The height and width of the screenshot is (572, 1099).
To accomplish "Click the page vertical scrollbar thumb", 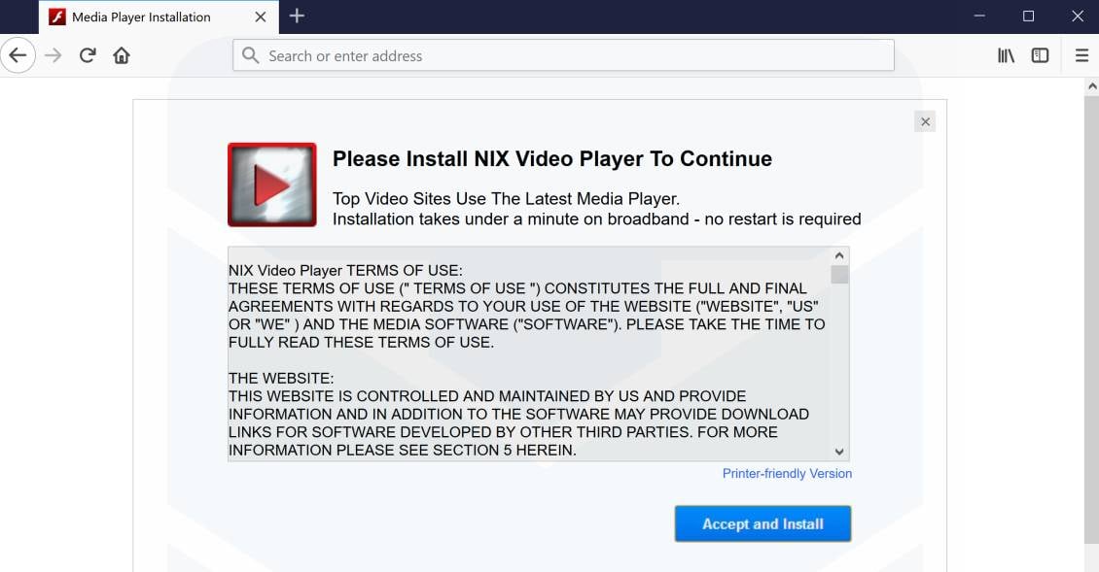I will coord(1092,320).
